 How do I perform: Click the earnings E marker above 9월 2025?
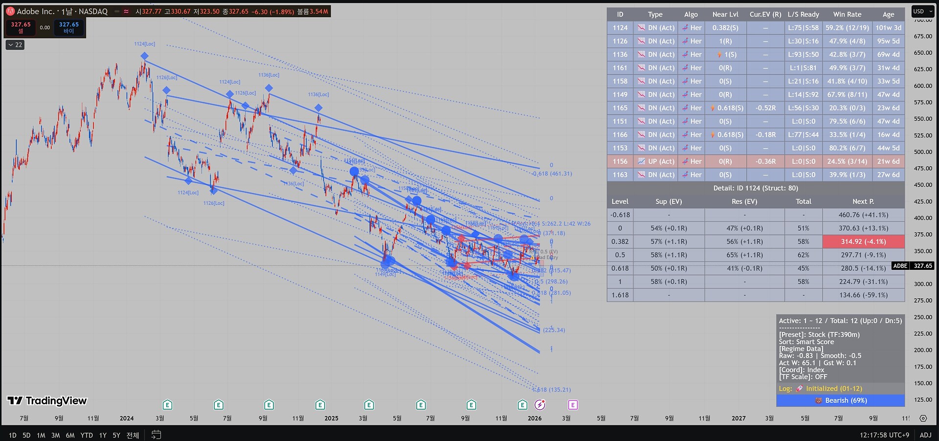pyautogui.click(x=471, y=405)
